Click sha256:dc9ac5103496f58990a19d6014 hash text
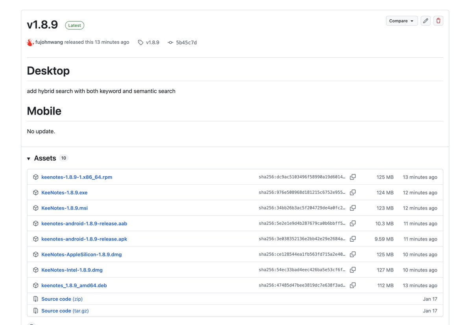This screenshot has width=472, height=325. 302,177
